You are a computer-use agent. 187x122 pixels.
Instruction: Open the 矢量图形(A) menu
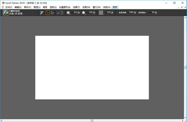[65, 7]
